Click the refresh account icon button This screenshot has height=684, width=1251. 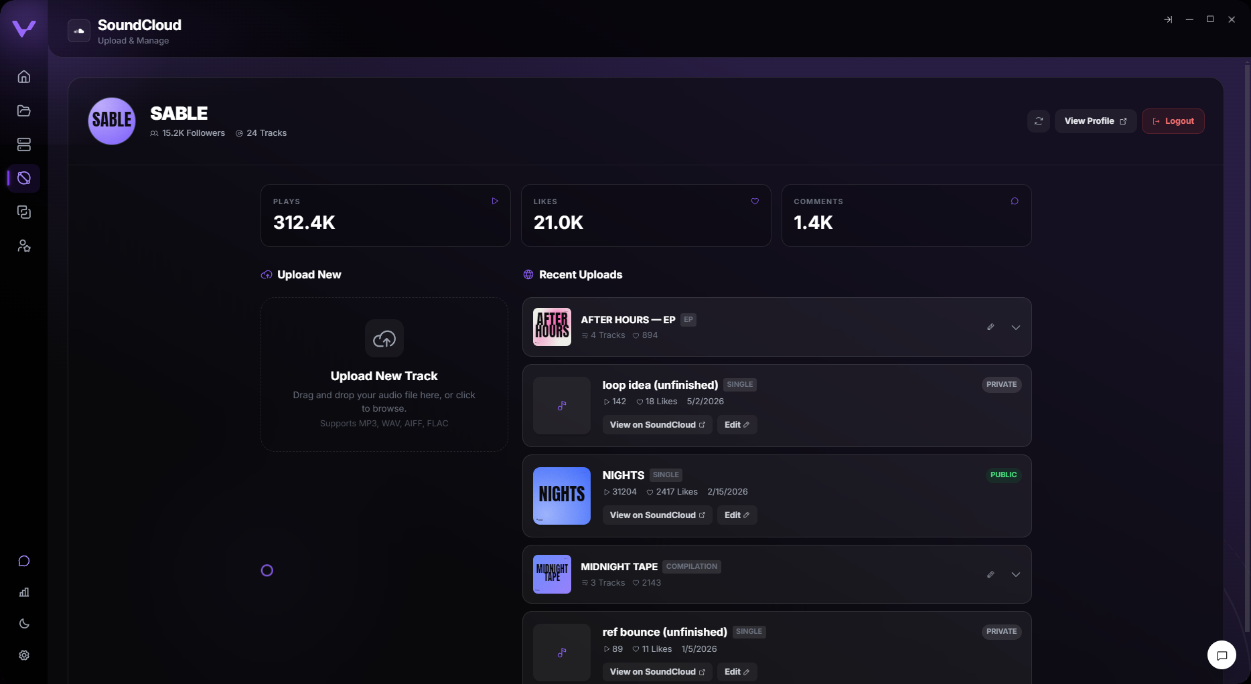pyautogui.click(x=1039, y=121)
